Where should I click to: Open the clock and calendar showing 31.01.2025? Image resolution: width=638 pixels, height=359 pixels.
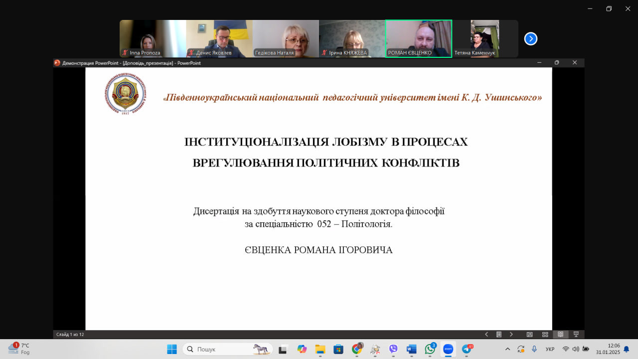pyautogui.click(x=608, y=349)
